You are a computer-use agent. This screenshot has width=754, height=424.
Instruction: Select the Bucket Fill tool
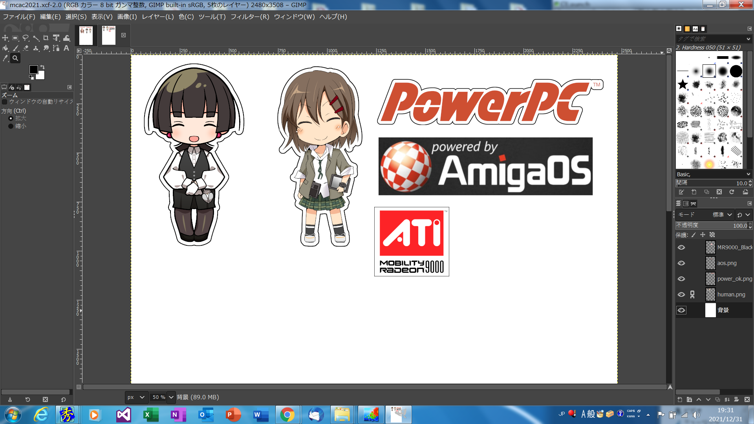coord(5,48)
